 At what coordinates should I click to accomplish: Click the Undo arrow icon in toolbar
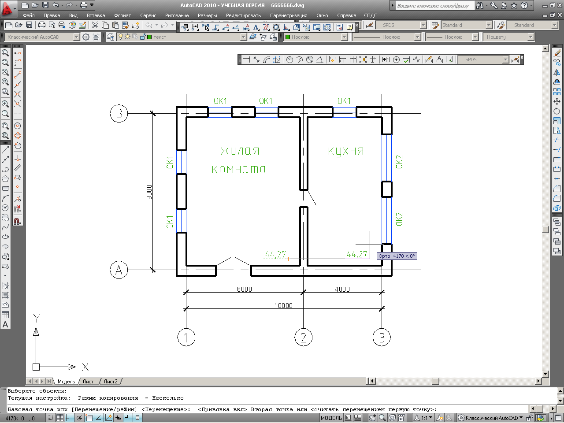click(x=149, y=25)
